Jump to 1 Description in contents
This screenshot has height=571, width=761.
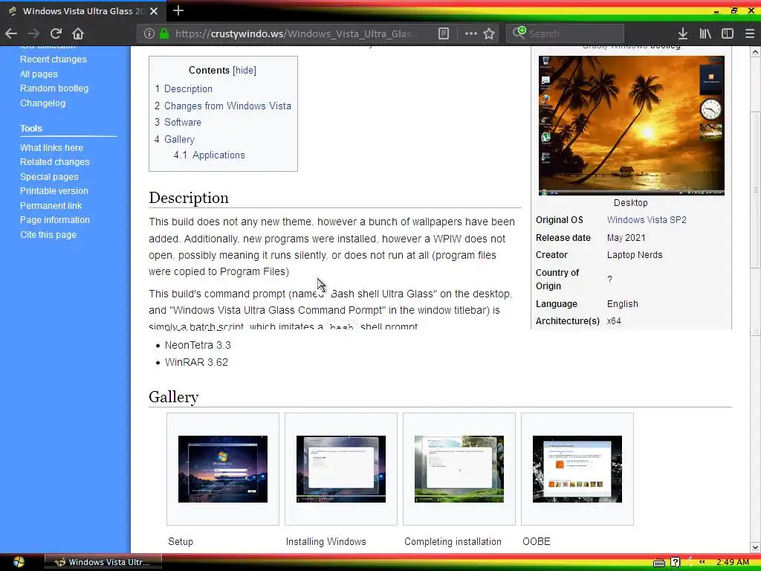(184, 89)
